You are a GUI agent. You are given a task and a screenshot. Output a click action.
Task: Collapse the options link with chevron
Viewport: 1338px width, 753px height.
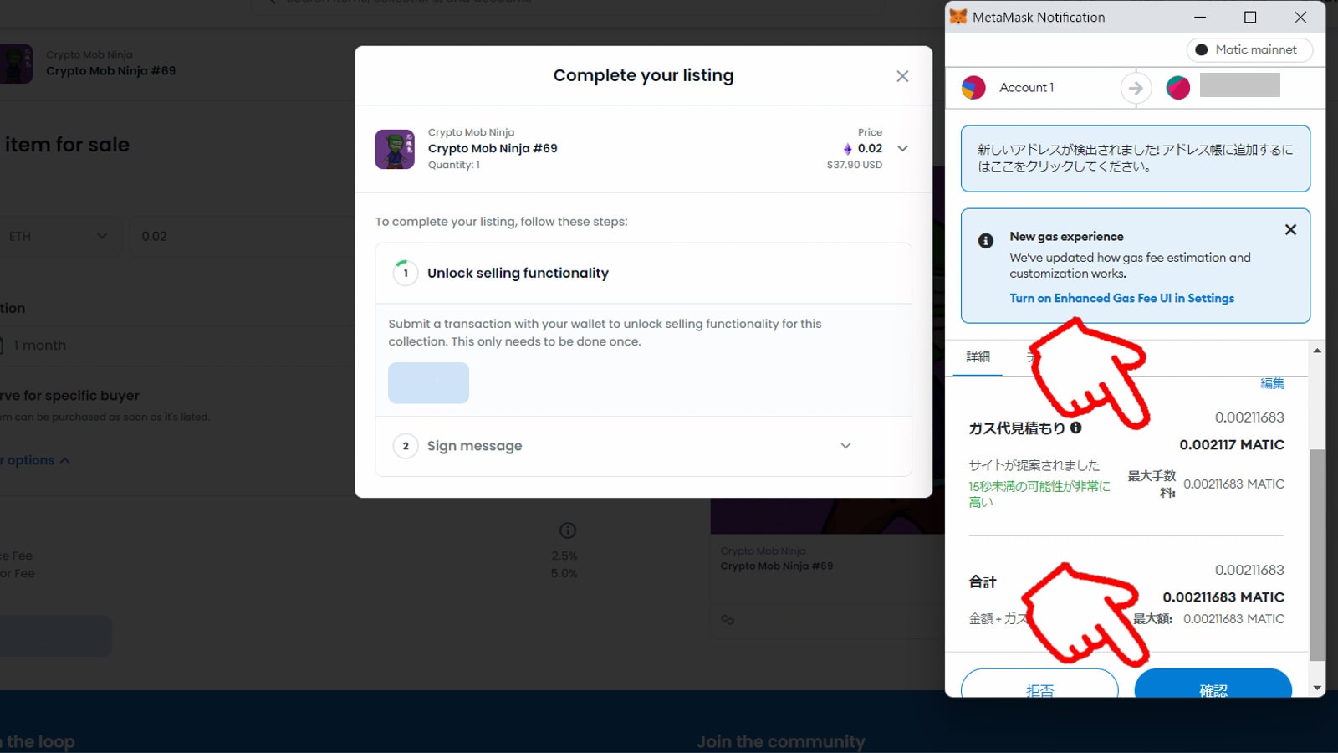pos(35,460)
